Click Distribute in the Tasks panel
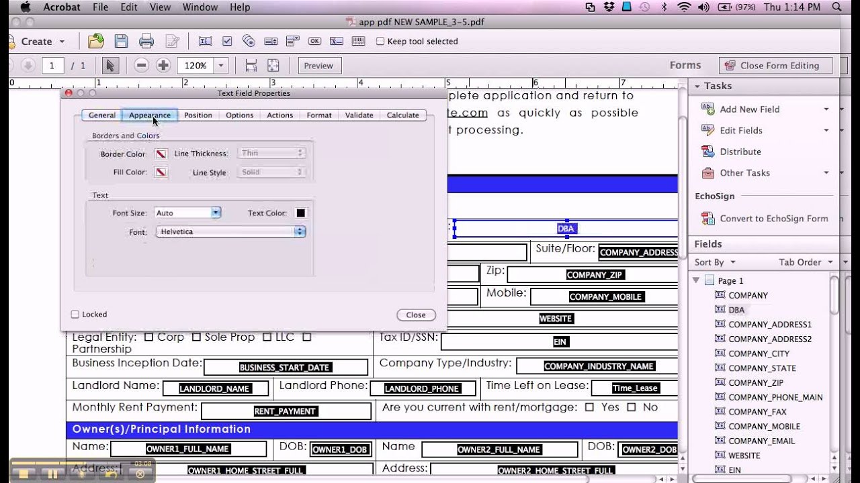860x483 pixels. (x=740, y=152)
